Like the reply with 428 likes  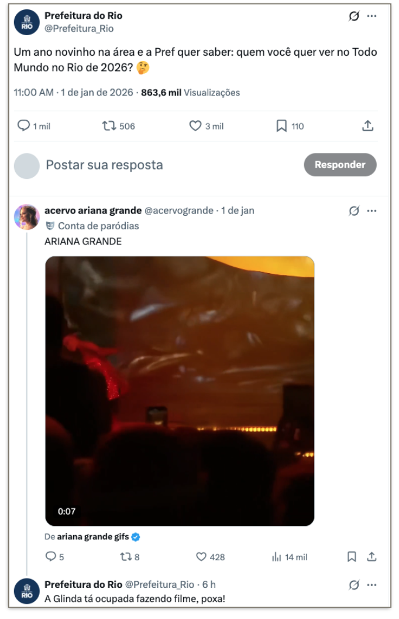[202, 557]
